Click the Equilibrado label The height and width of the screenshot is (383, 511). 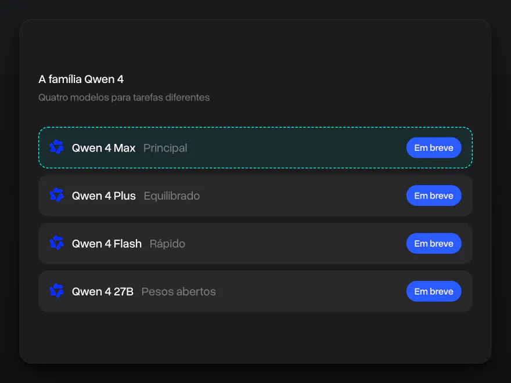point(172,196)
